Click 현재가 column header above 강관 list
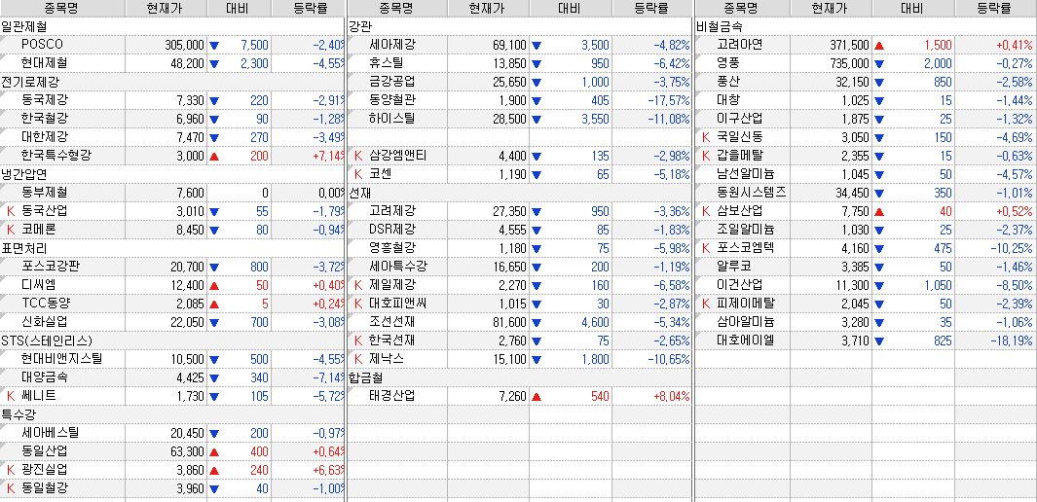The width and height of the screenshot is (1037, 502). 486,8
